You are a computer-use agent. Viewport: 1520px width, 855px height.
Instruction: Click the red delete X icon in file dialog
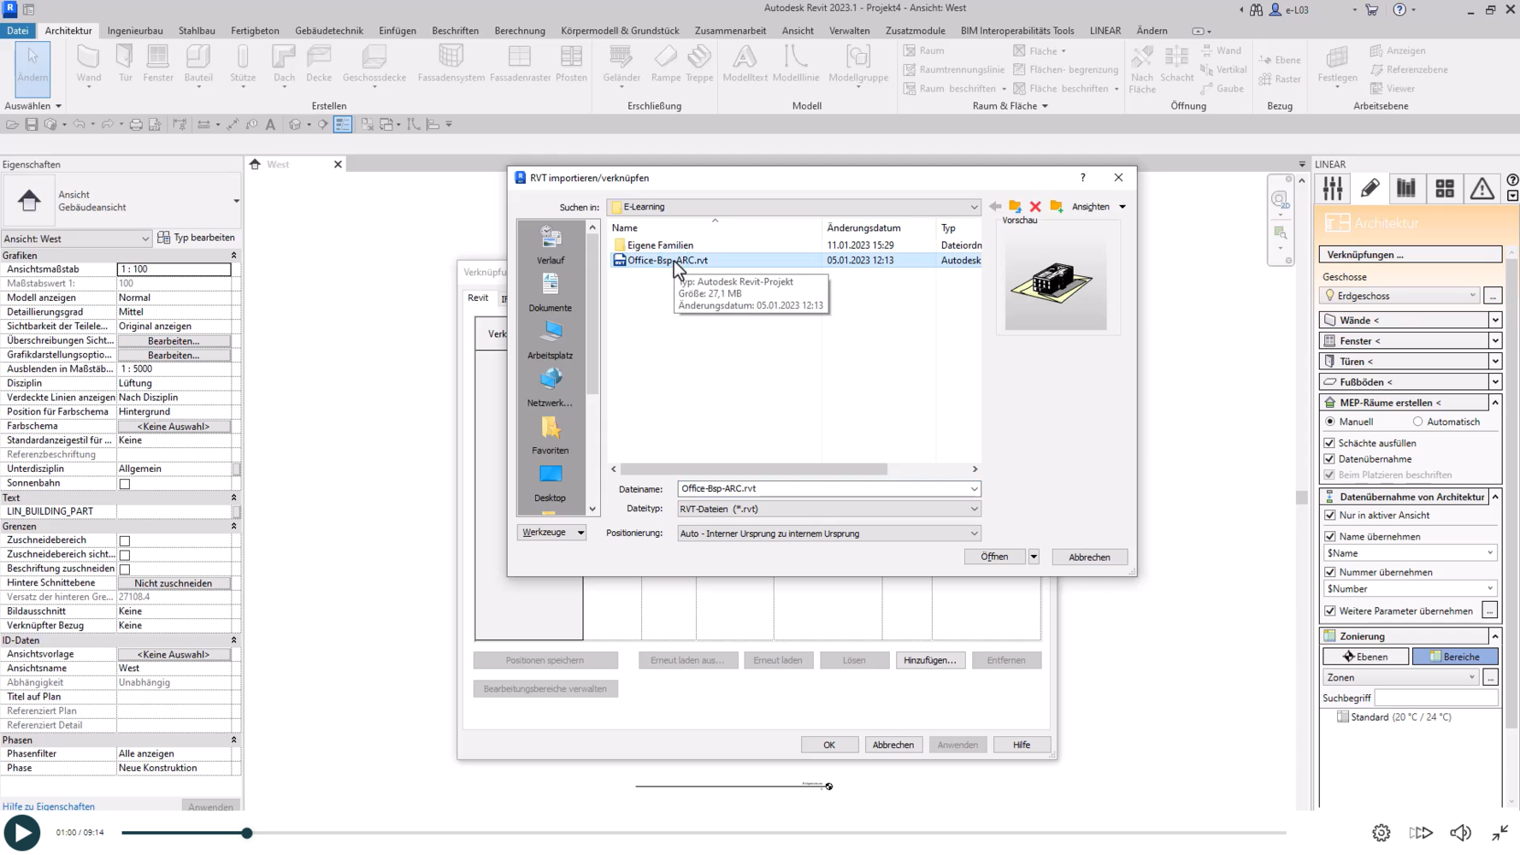click(1035, 207)
